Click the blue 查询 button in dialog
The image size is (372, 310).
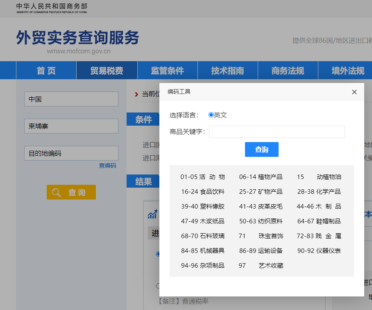point(262,149)
